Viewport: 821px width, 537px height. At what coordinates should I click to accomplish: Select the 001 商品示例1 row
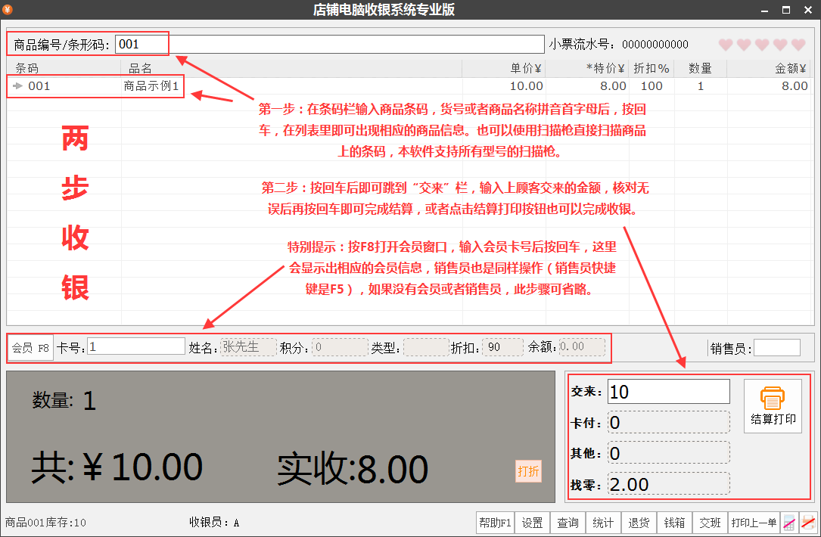227,86
